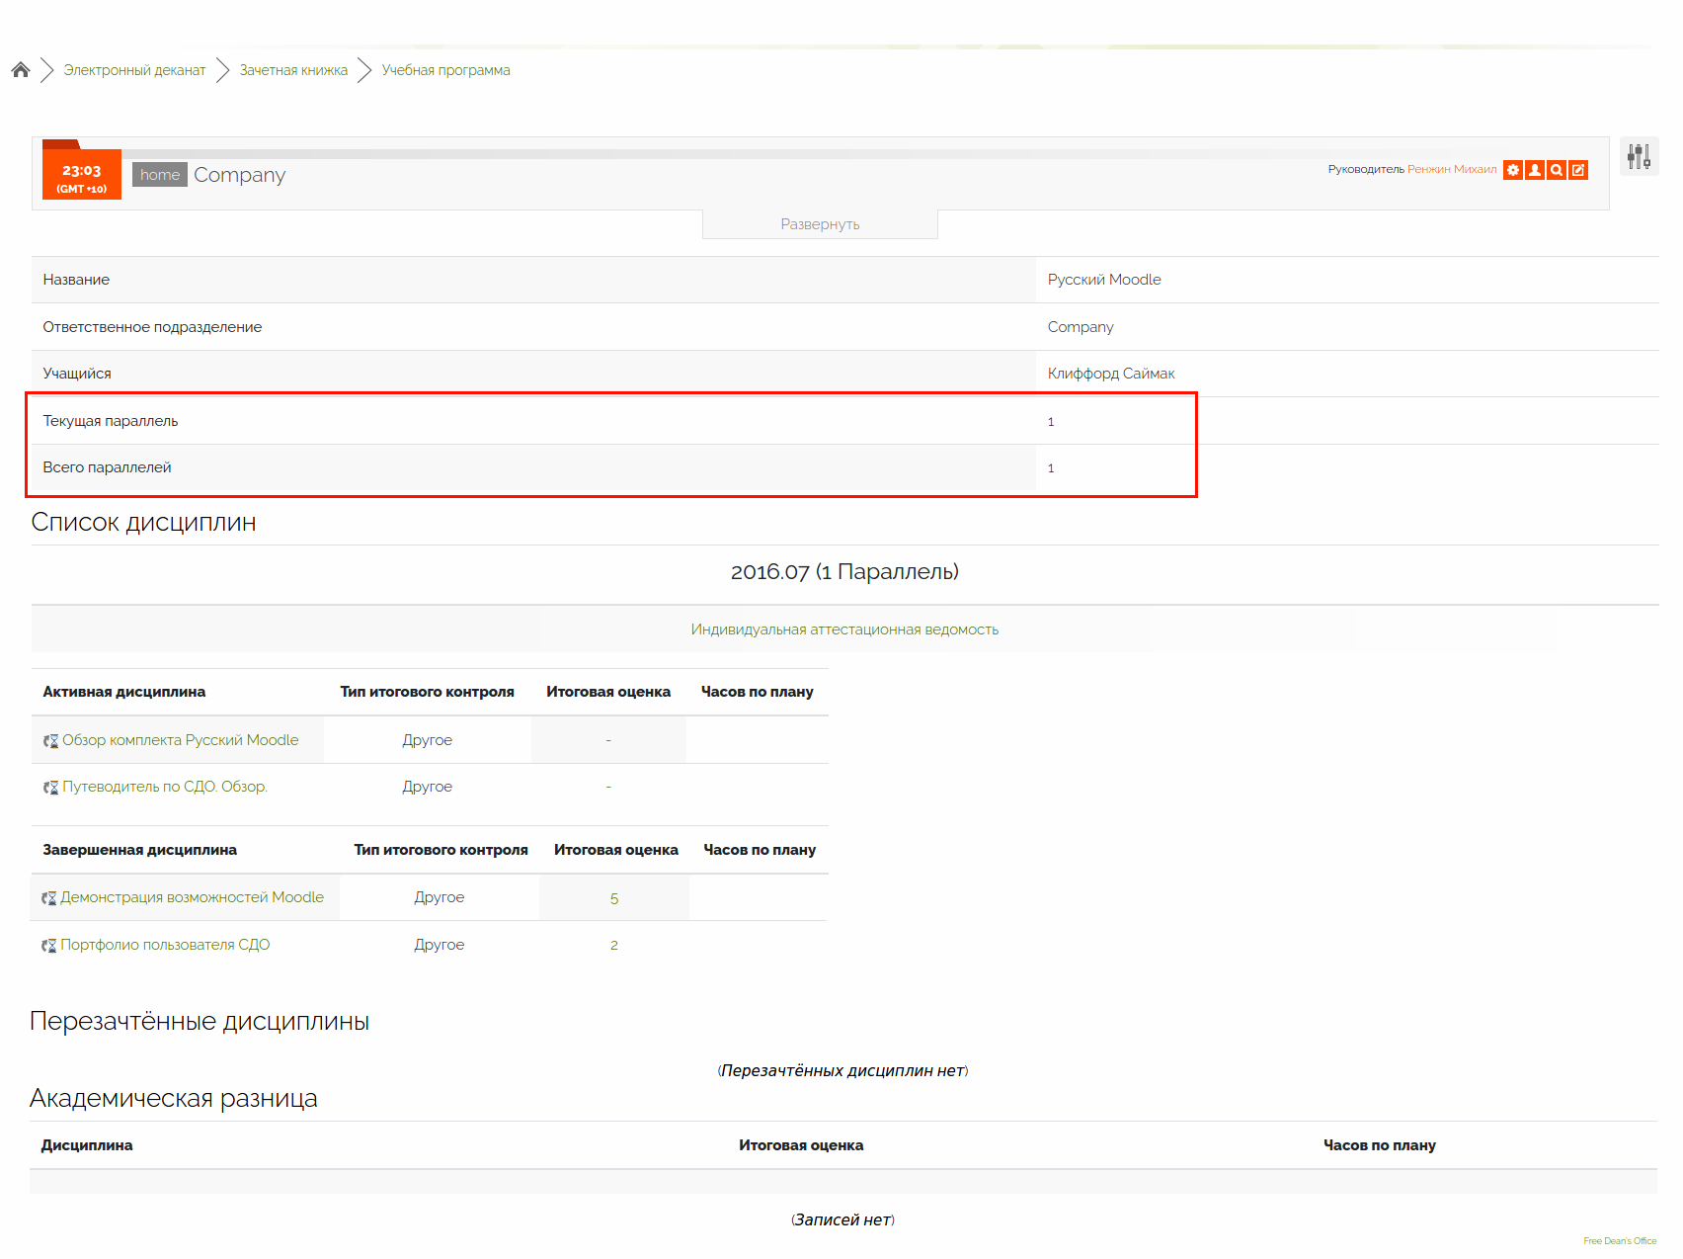Image resolution: width=1683 pixels, height=1259 pixels.
Task: Open the sliders settings panel icon
Action: pyautogui.click(x=1639, y=156)
